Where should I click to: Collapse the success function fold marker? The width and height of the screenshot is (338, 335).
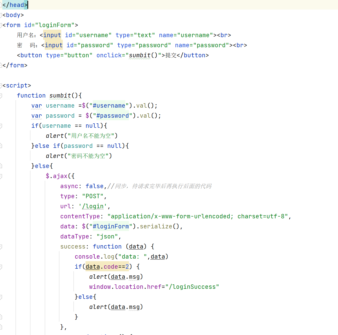pyautogui.click(x=1, y=247)
